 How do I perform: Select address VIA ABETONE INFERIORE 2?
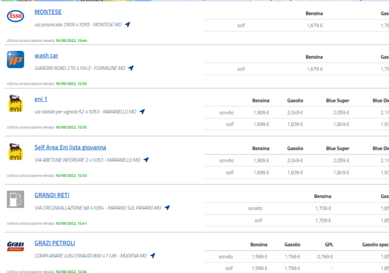click(x=88, y=160)
